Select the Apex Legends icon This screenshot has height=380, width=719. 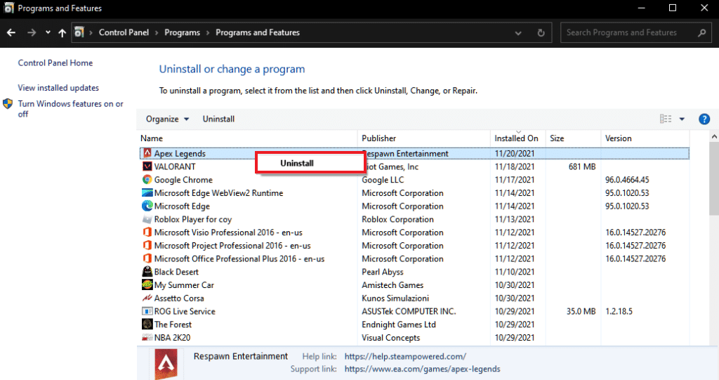click(x=147, y=153)
